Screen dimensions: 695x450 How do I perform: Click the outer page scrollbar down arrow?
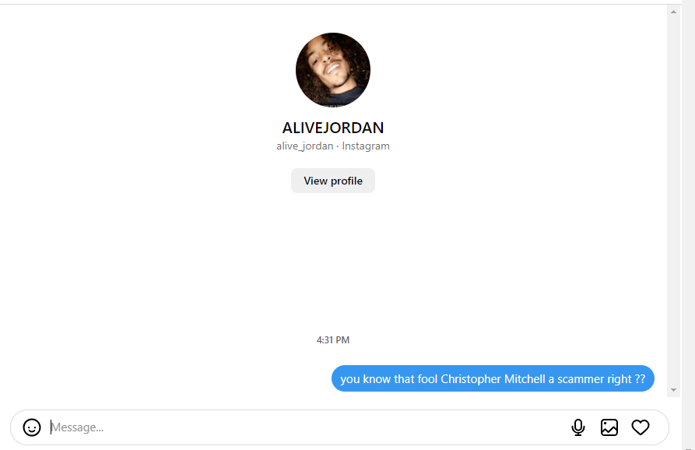[x=688, y=447]
